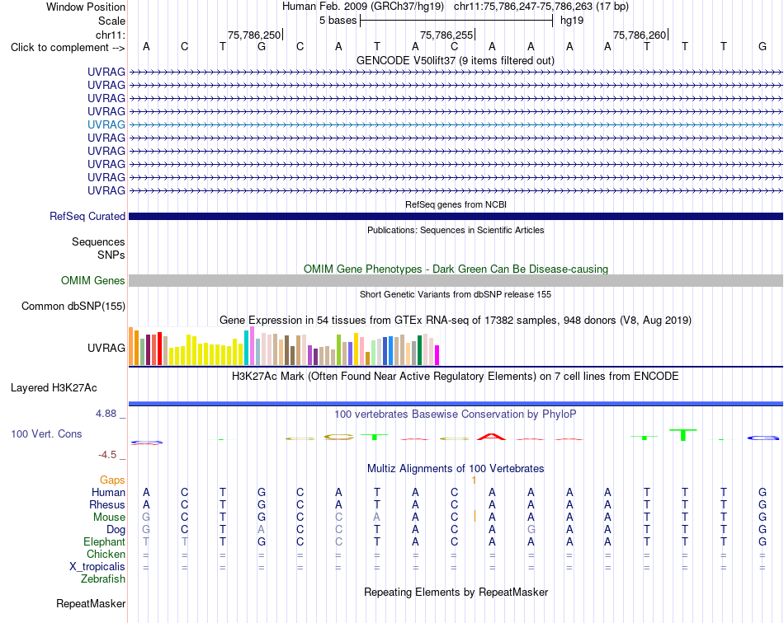Viewport: 784px width, 623px height.
Task: Click the tall violet bar in the GTEx chart
Action: [252, 346]
